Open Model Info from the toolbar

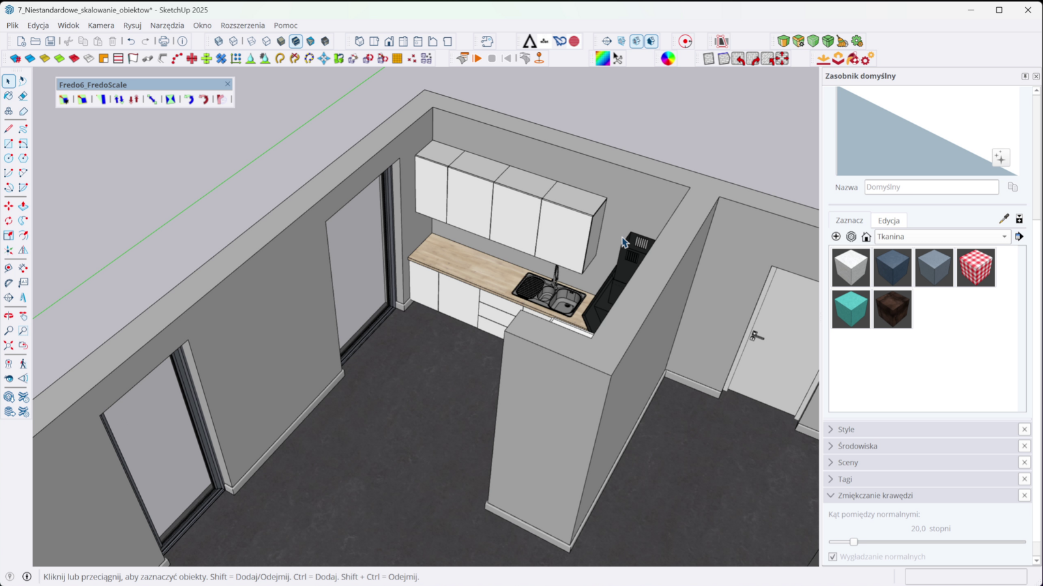point(183,41)
